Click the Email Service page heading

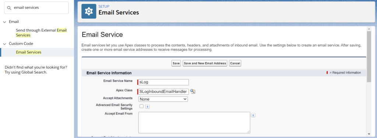(102, 35)
